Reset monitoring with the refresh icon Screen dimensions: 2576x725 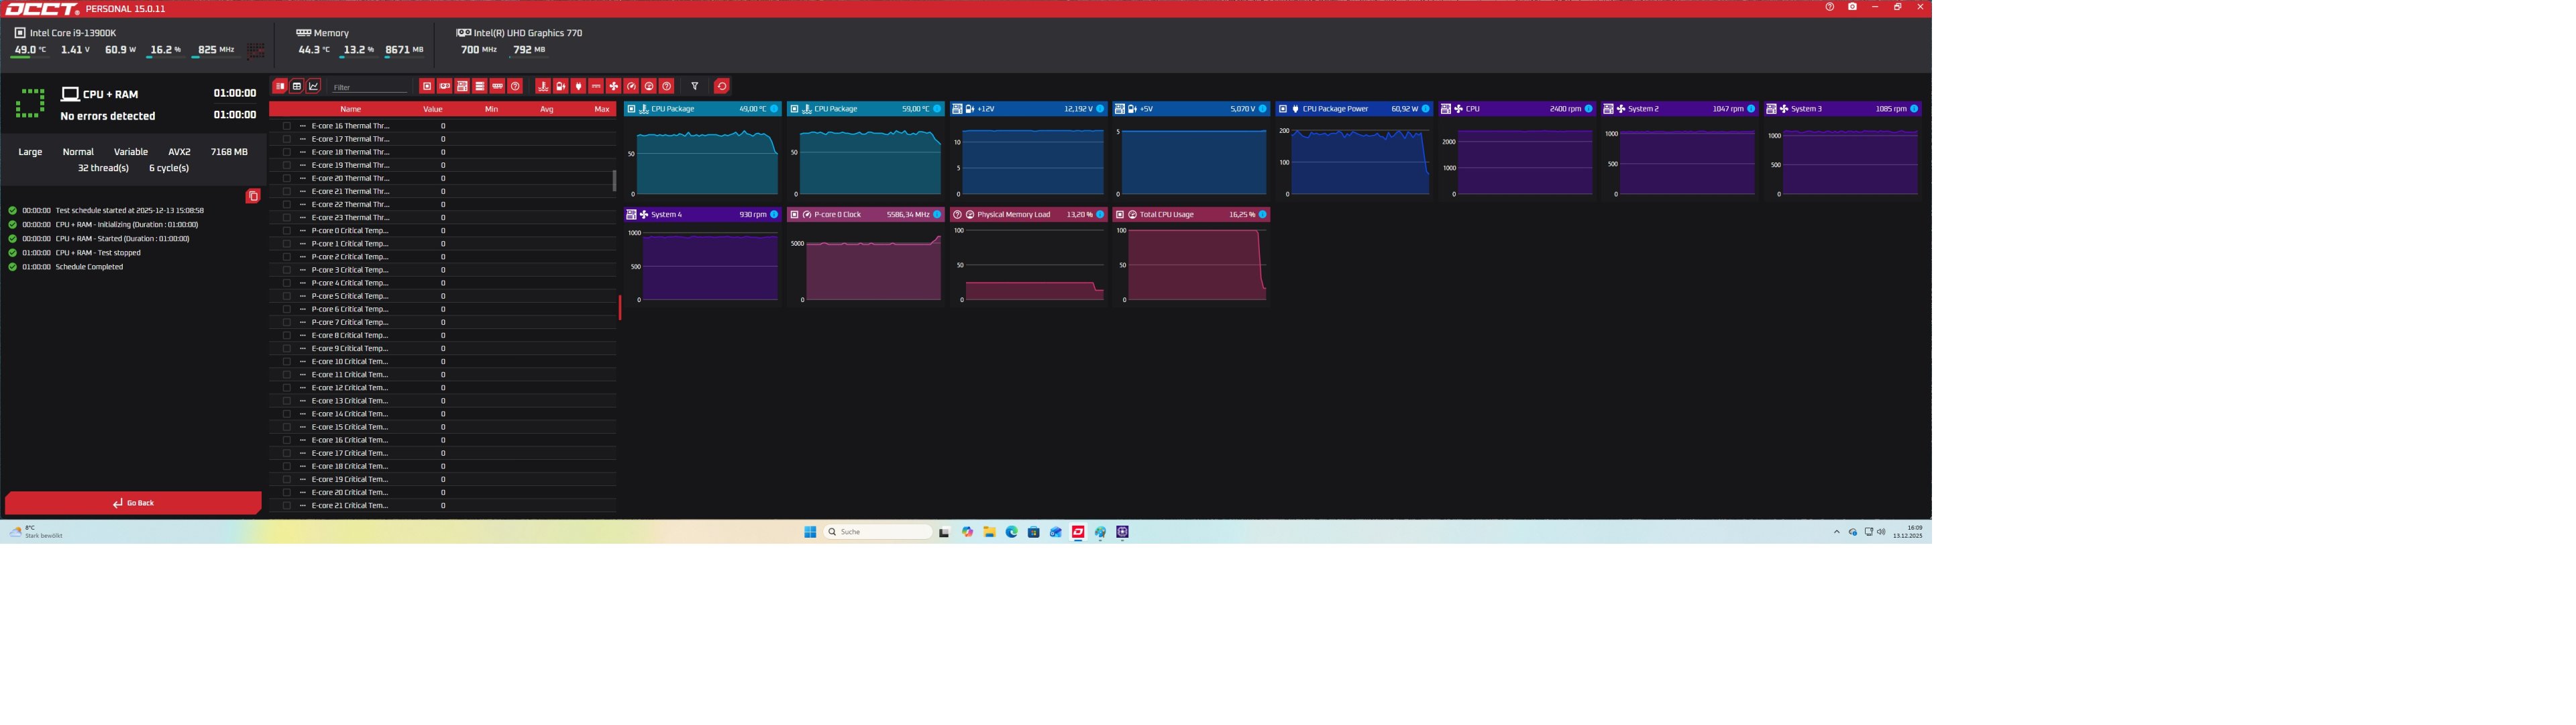[x=722, y=86]
